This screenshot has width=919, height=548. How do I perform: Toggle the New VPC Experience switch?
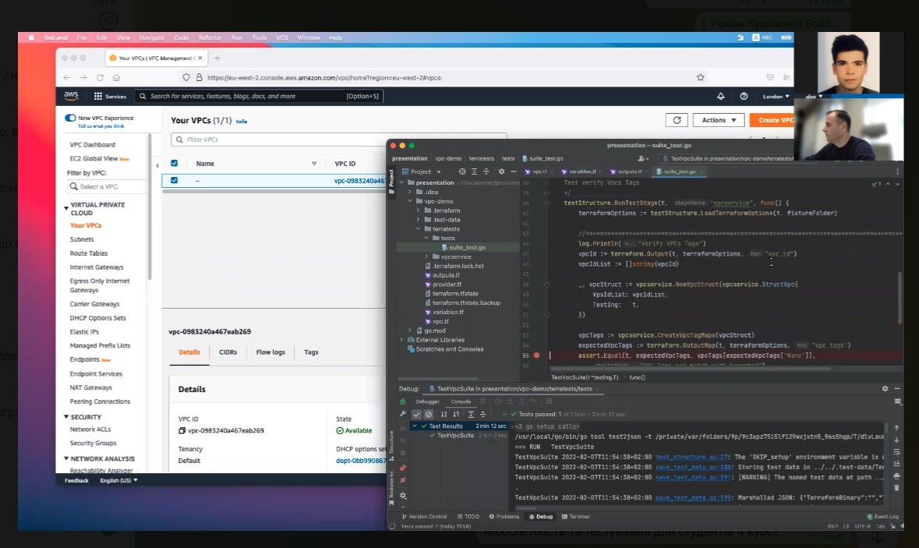(x=70, y=118)
